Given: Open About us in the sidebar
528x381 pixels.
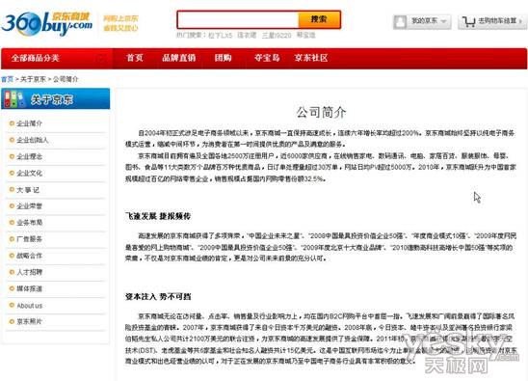Looking at the screenshot, I should (x=30, y=306).
